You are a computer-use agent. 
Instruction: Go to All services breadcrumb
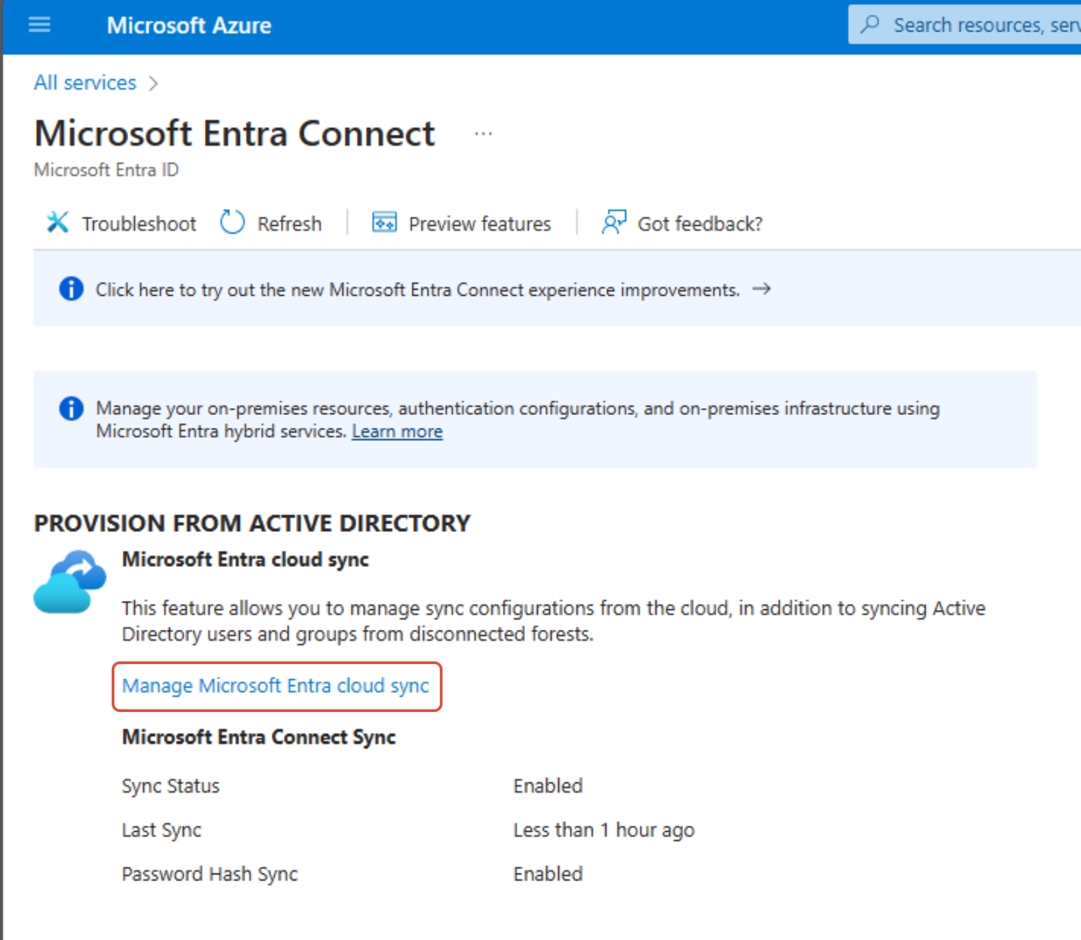tap(86, 83)
